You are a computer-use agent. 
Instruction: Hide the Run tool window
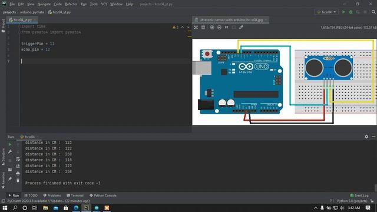(x=373, y=137)
